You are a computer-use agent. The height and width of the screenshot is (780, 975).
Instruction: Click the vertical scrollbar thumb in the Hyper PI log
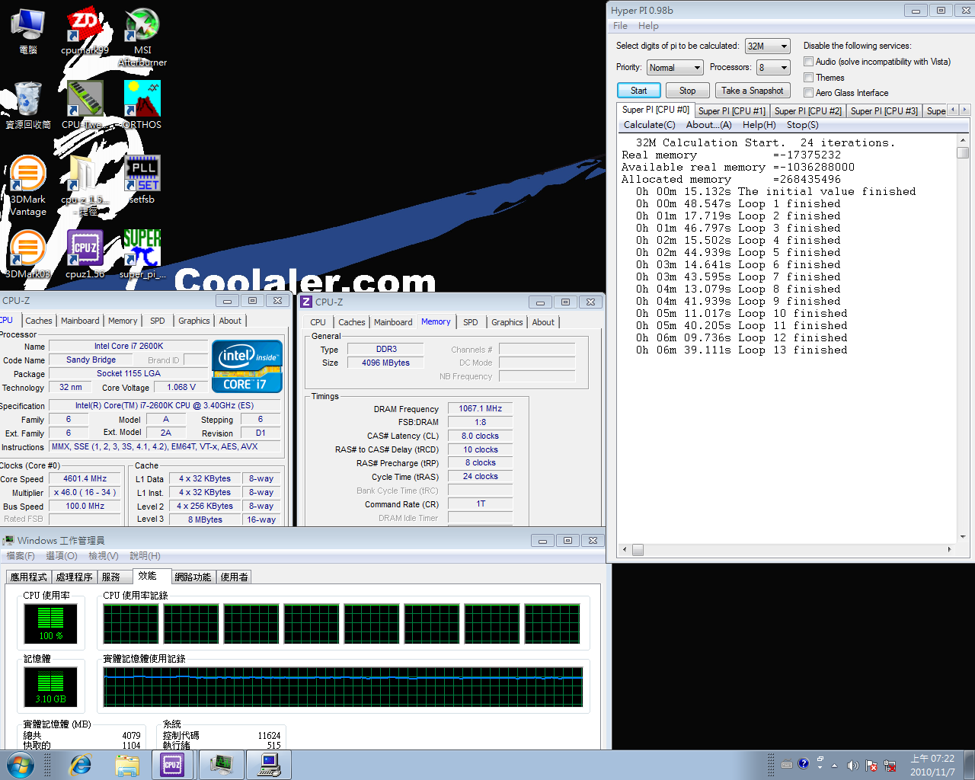[x=963, y=152]
